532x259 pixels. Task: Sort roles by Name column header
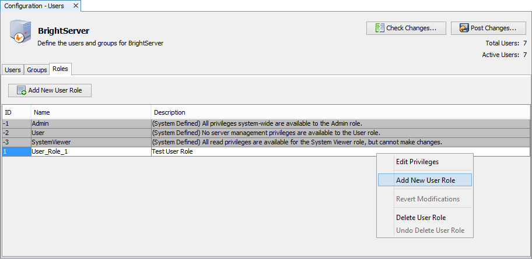pyautogui.click(x=90, y=112)
